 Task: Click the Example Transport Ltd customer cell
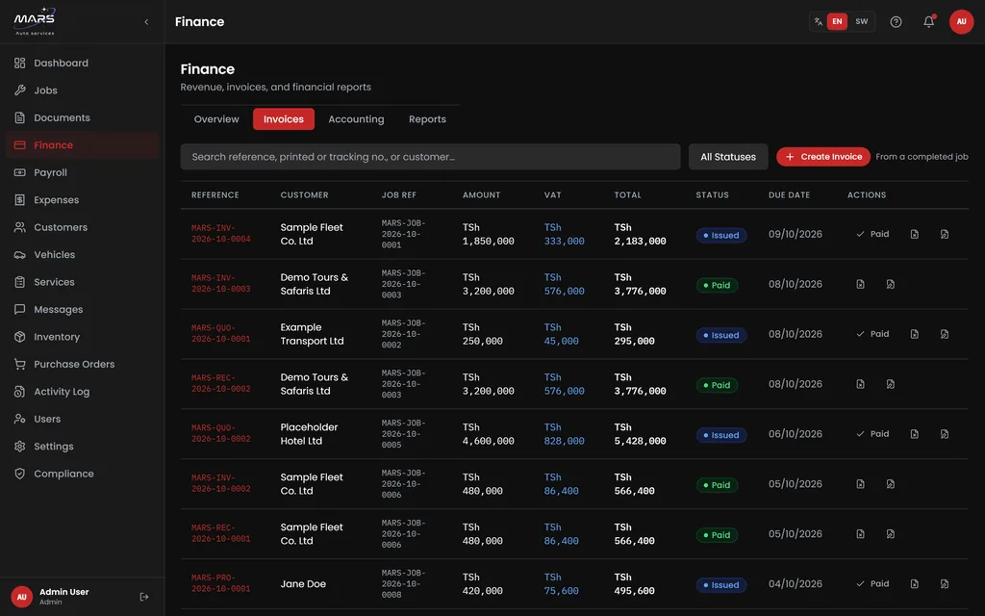[312, 334]
